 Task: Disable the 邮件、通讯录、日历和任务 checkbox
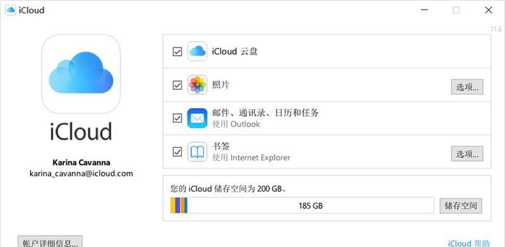[x=177, y=118]
